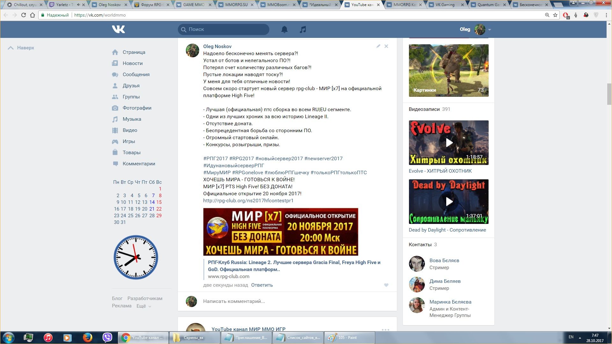612x344 pixels.
Task: Click the page vertical scrollbar thumb
Action: [x=609, y=94]
